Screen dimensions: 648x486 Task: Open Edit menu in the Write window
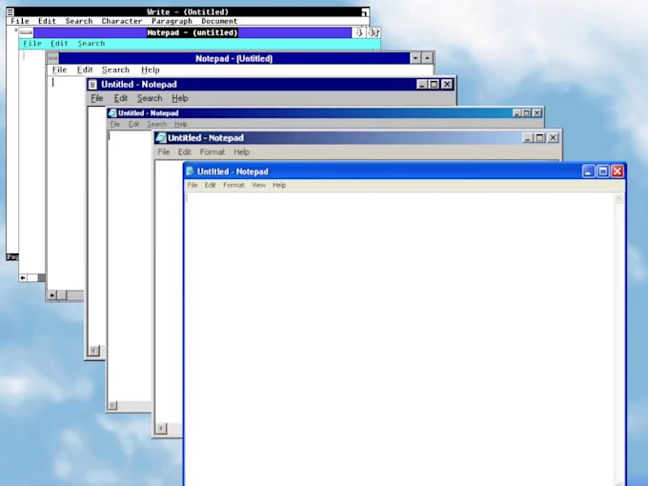47,21
